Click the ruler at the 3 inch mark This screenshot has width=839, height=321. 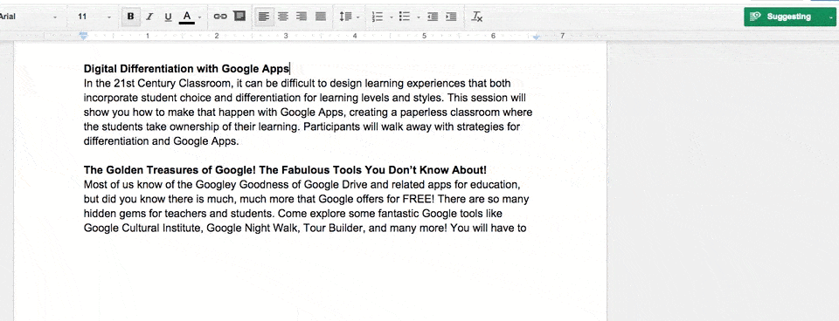tap(285, 36)
